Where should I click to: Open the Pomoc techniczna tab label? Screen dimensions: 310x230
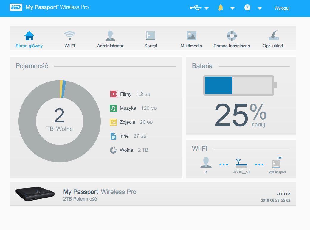coord(232,46)
